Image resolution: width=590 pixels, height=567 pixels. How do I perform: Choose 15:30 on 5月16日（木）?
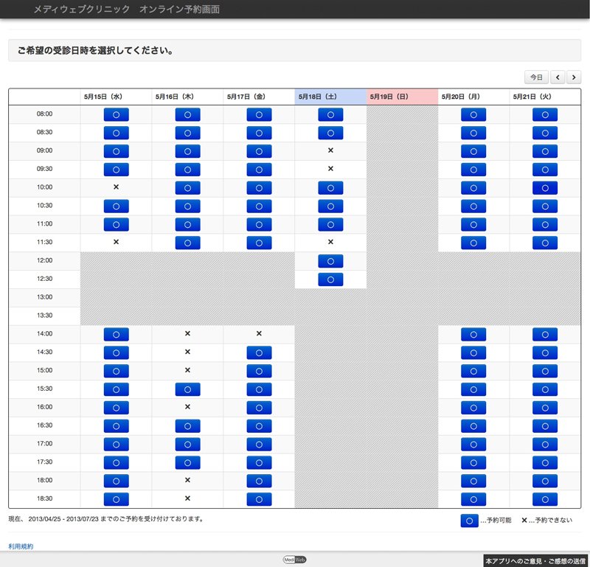(187, 389)
